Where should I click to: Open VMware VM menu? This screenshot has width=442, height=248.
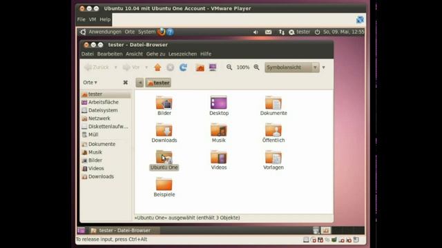click(93, 19)
